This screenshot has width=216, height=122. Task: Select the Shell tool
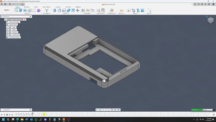coord(64,11)
